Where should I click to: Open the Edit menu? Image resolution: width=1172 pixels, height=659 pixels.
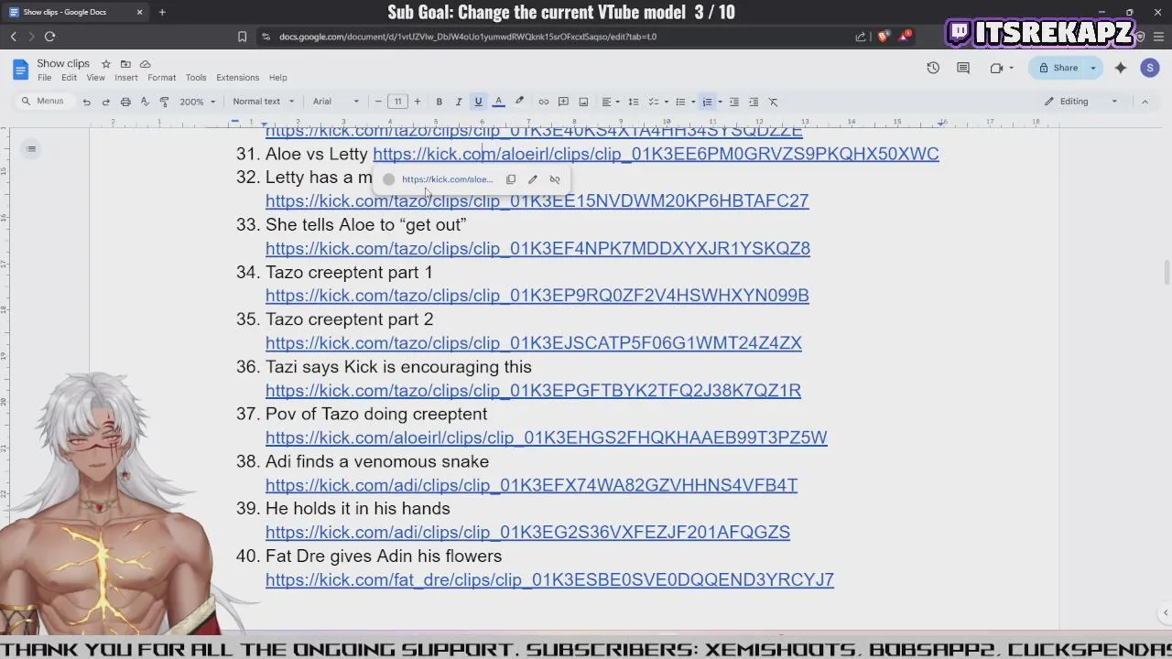(69, 78)
